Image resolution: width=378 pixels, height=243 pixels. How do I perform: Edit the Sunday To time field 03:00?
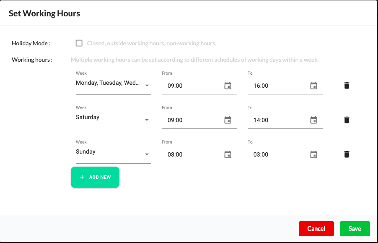[279, 154]
